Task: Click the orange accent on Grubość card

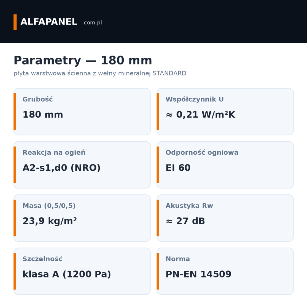Action: tap(15, 112)
